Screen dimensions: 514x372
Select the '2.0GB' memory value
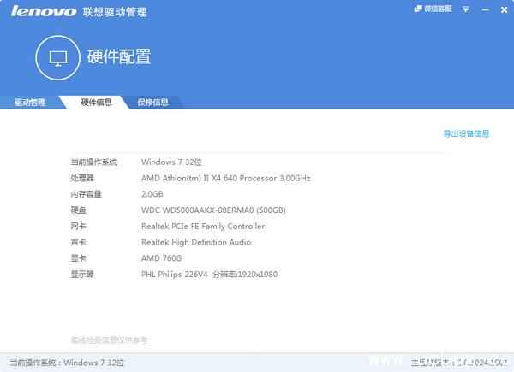(152, 194)
